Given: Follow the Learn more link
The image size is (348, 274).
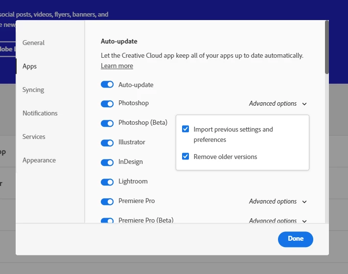Looking at the screenshot, I should [117, 66].
